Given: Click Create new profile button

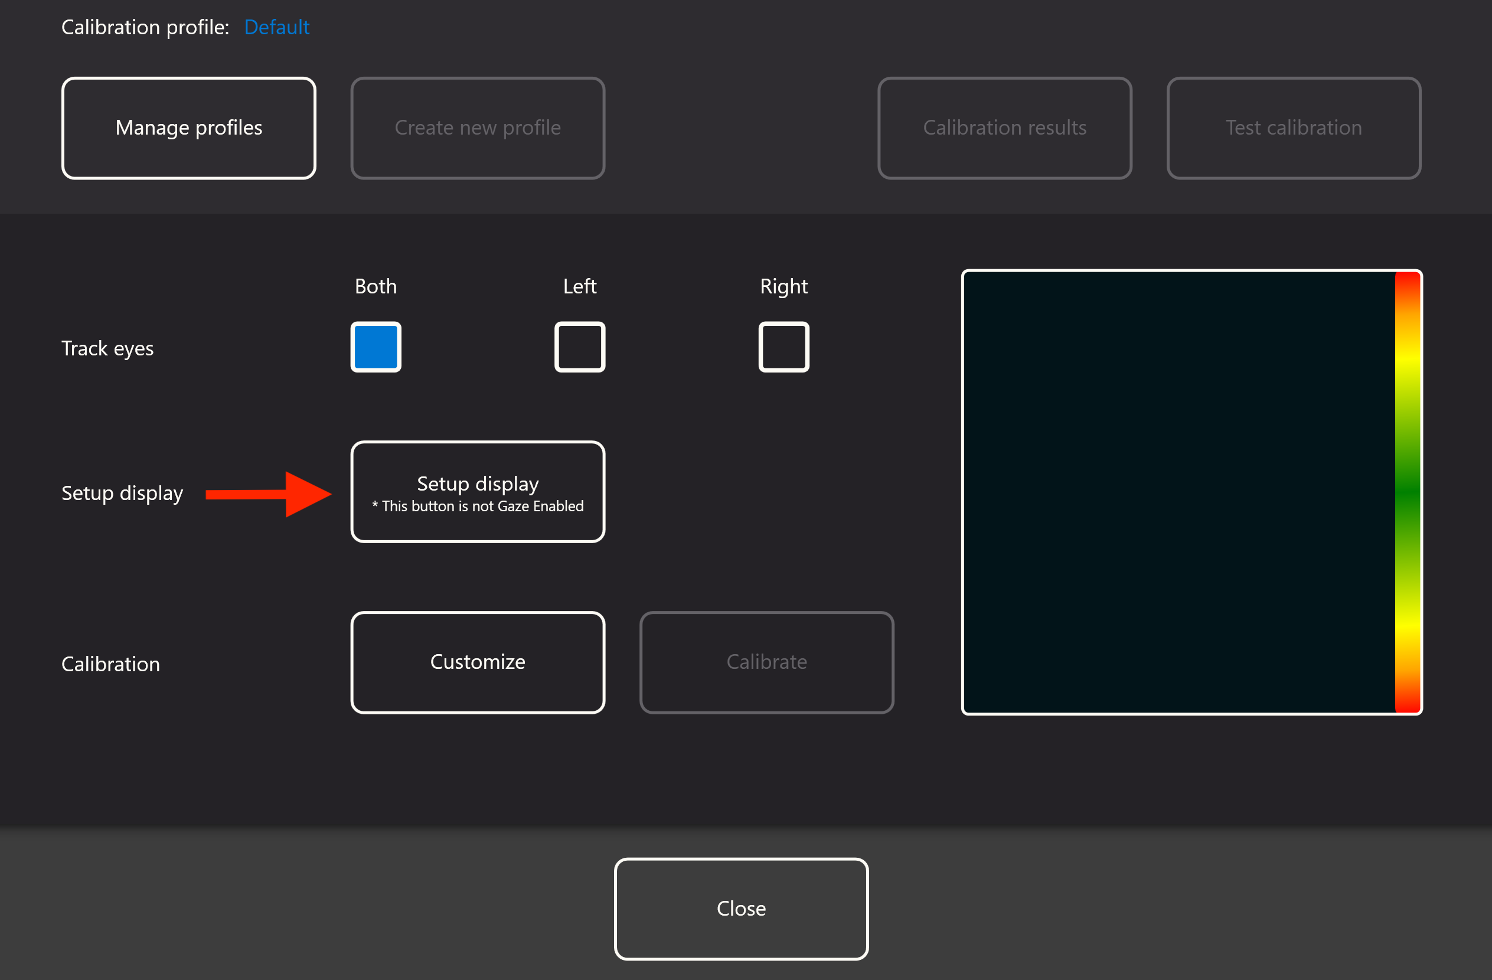Looking at the screenshot, I should tap(478, 128).
